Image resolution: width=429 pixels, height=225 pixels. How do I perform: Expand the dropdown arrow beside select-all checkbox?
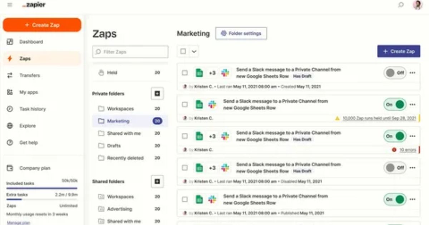[x=194, y=51]
